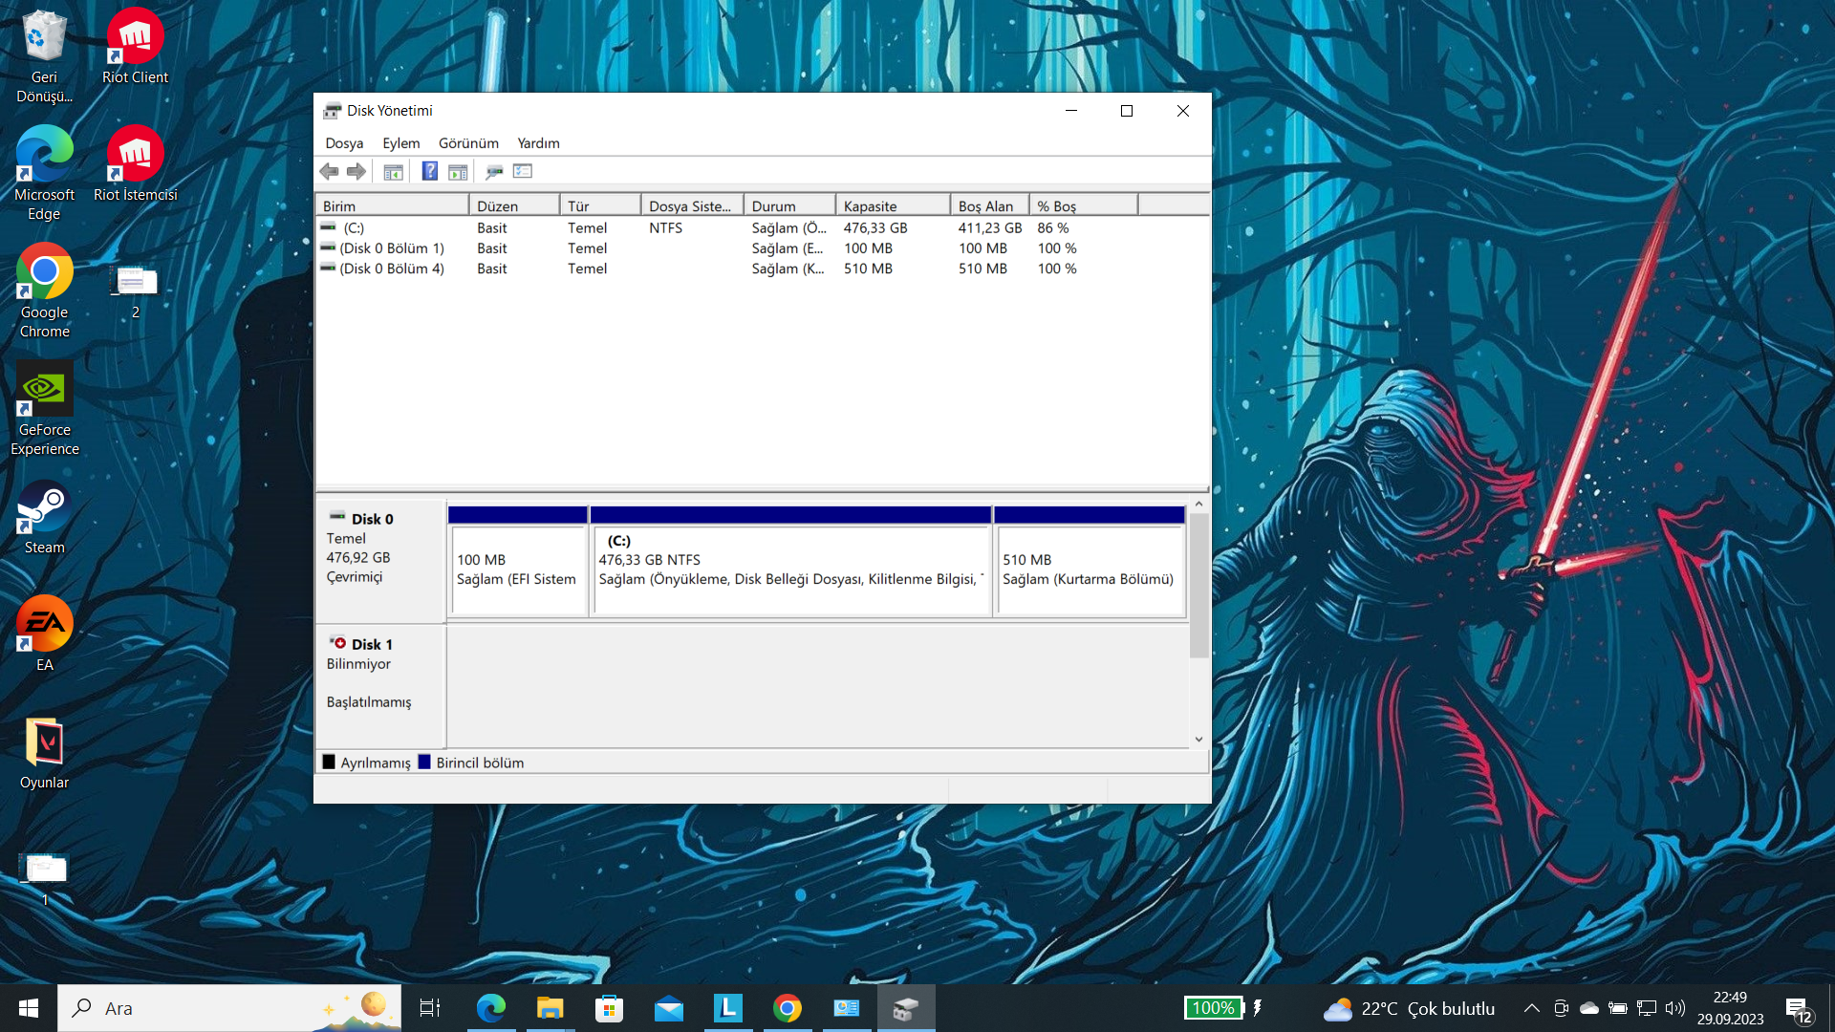The image size is (1835, 1032).
Task: Open the Yardım menu
Action: (x=538, y=143)
